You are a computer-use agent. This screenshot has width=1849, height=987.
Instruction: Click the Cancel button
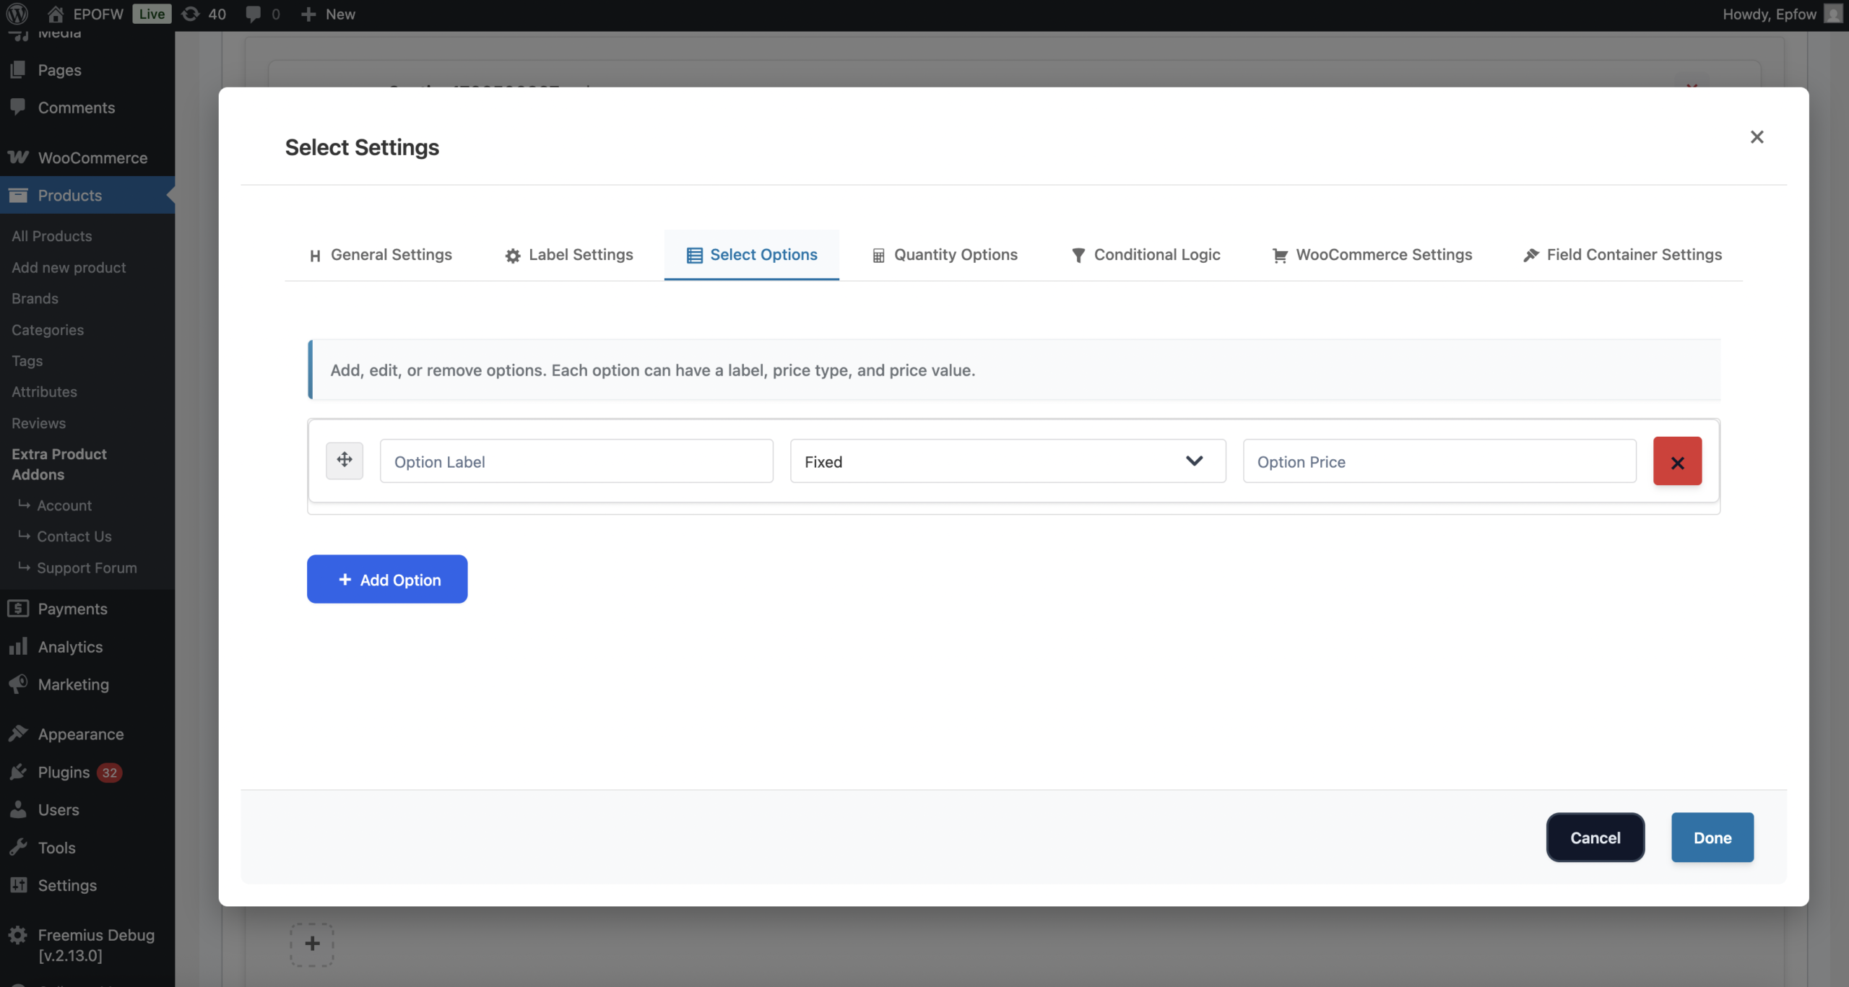coord(1595,838)
